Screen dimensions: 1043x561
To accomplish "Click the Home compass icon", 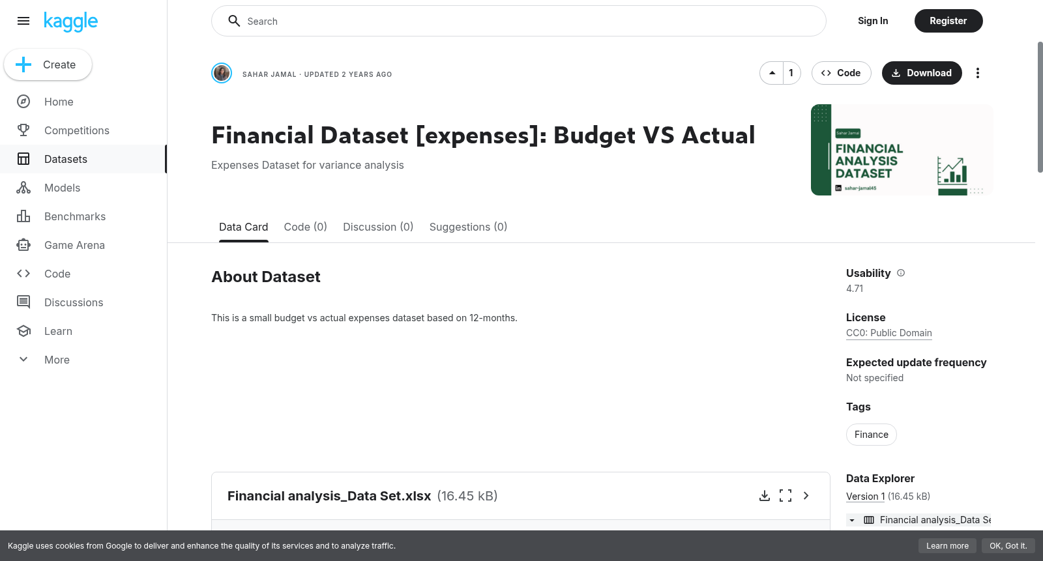I will tap(23, 102).
